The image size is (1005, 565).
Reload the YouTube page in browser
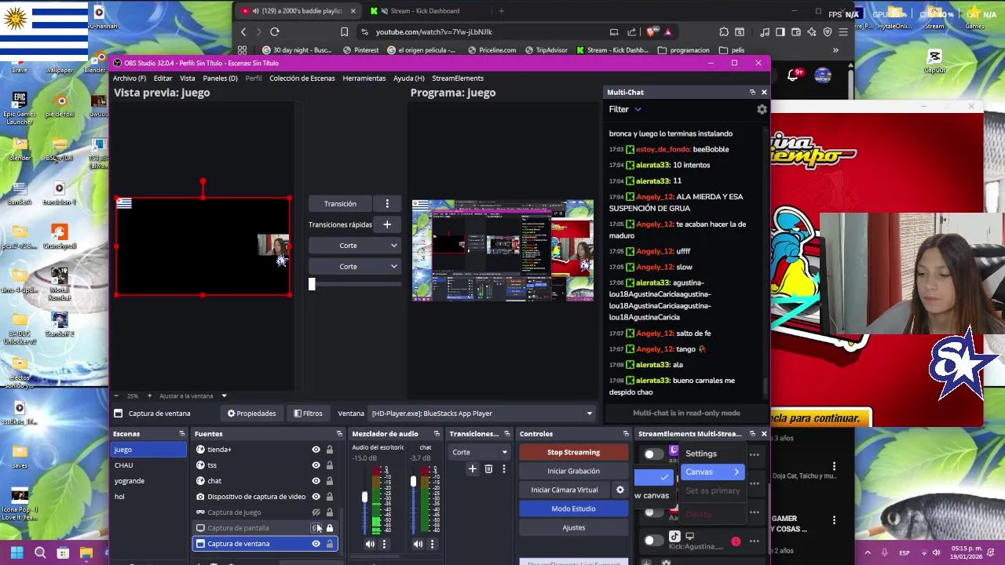(275, 31)
